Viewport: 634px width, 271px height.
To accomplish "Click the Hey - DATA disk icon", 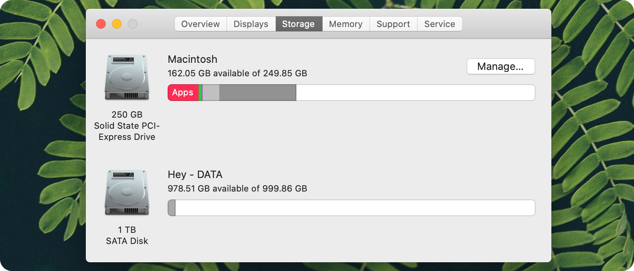I will [x=127, y=193].
